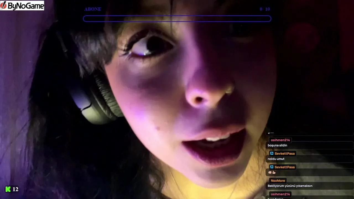Click the chat message 'noldu umut'
Viewport: 354px width, 199px height.
tap(276, 159)
